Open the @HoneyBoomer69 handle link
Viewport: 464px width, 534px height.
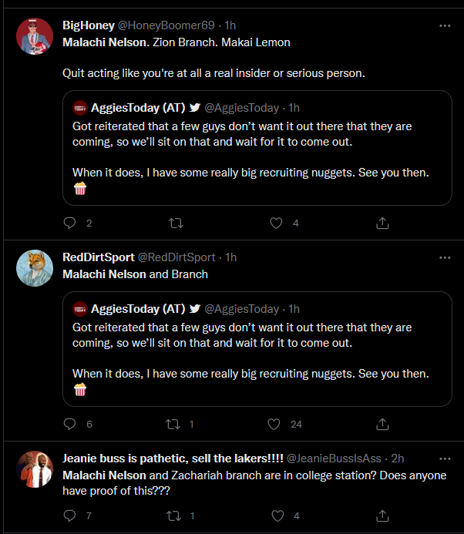(166, 25)
